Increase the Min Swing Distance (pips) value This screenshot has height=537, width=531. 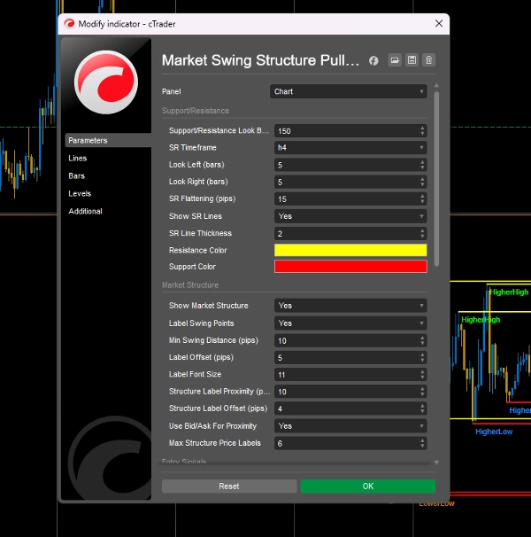coord(422,338)
